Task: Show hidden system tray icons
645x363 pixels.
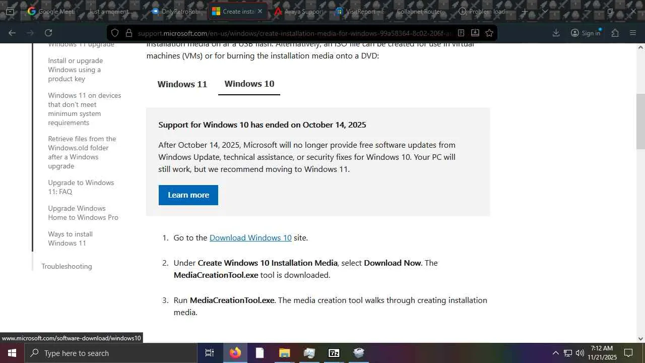Action: click(x=555, y=353)
